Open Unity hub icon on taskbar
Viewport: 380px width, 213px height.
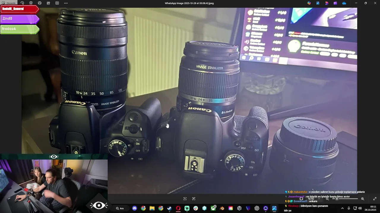[239, 208]
